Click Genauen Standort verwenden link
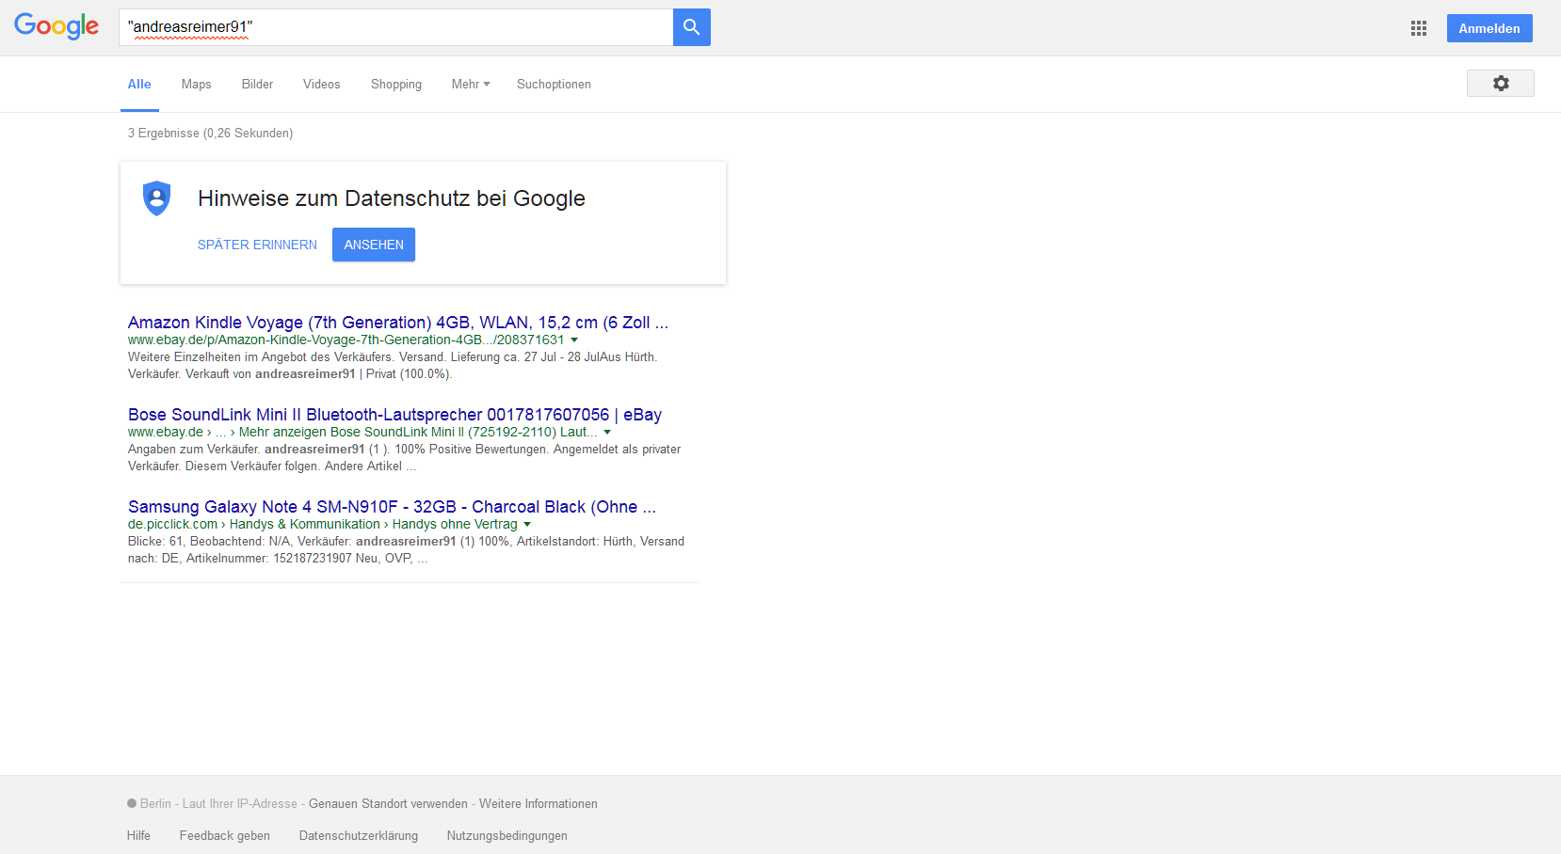 (x=388, y=804)
